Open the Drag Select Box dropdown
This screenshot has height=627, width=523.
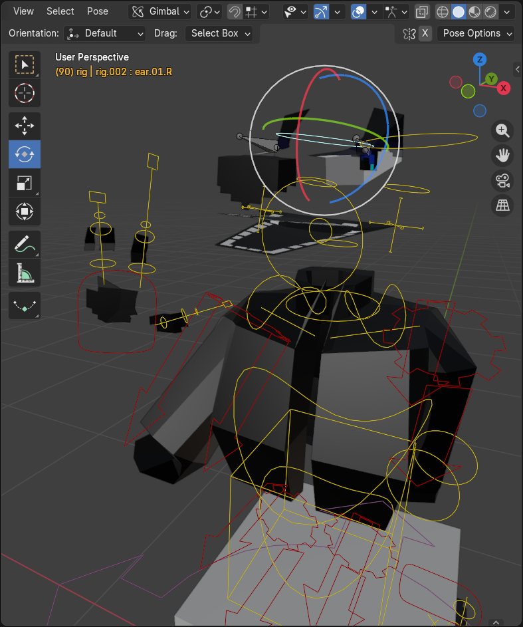coord(219,33)
